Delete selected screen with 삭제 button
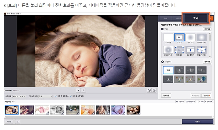The width and height of the screenshot is (218, 130). (x=201, y=101)
